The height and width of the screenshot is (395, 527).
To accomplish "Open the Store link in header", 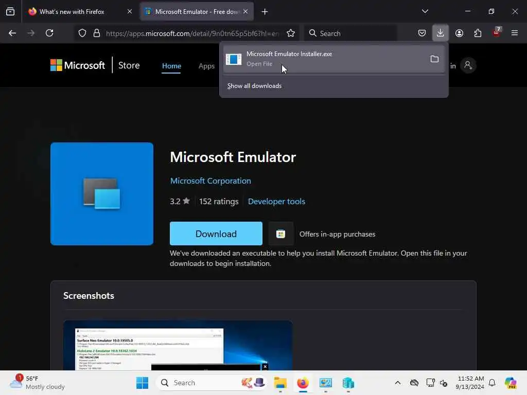I will [129, 65].
